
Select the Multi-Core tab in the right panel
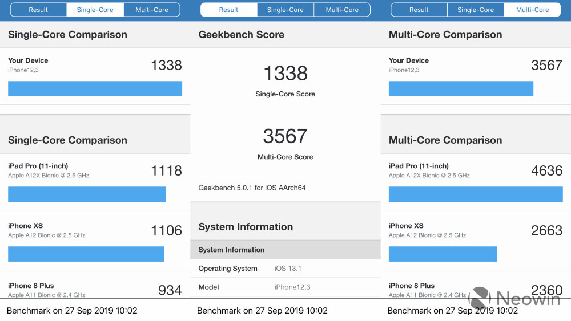pyautogui.click(x=532, y=10)
